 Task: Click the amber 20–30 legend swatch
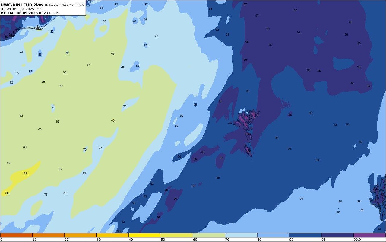[81, 235]
